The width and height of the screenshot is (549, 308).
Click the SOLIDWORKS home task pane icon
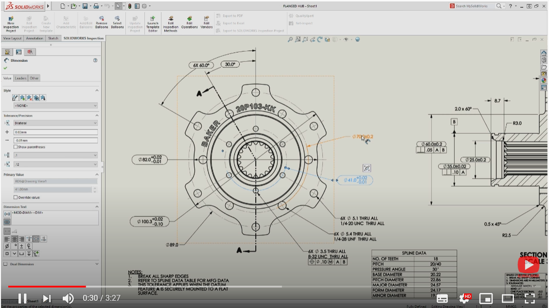pyautogui.click(x=544, y=53)
